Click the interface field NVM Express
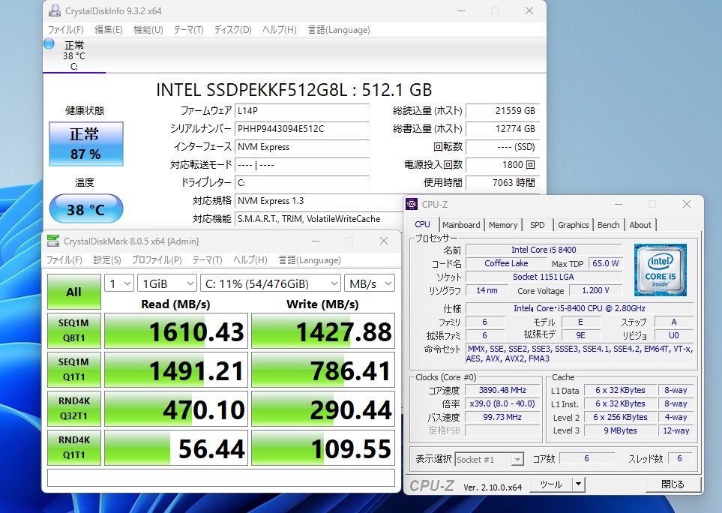 point(301,147)
